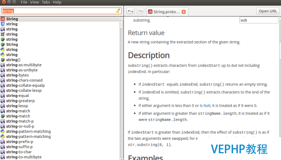Click the Emacs icon beside string-bytes
This screenshot has height=160, width=281.
pos(3,75)
